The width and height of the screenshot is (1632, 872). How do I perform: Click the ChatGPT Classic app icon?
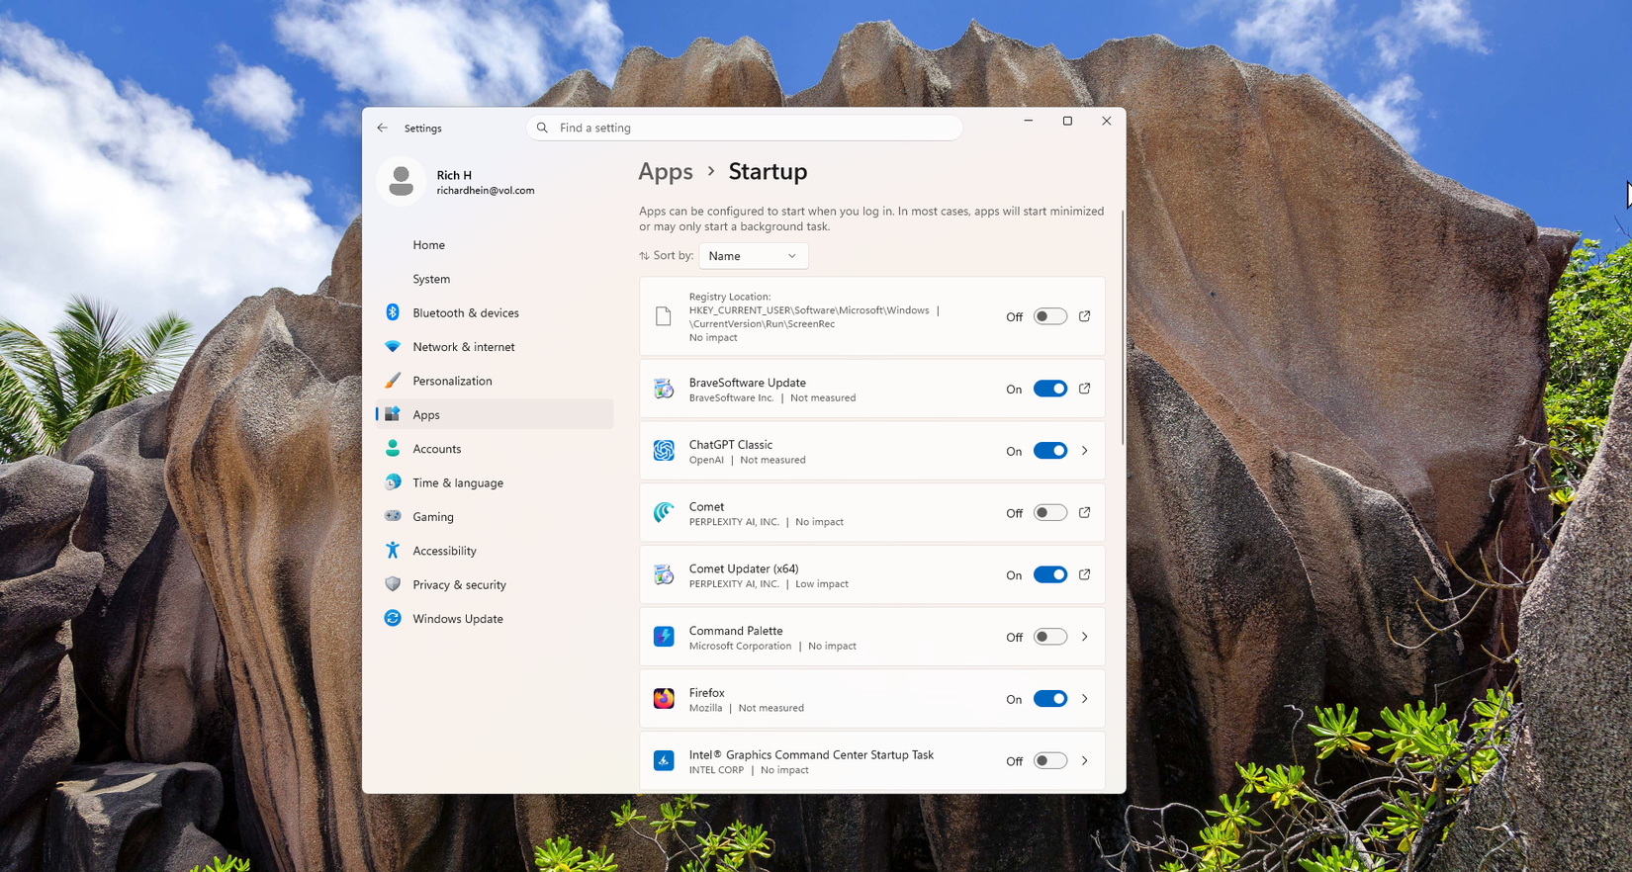click(x=664, y=451)
